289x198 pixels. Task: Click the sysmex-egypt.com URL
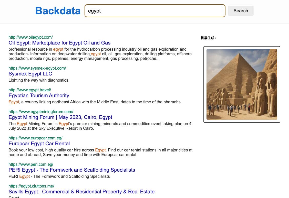(x=37, y=68)
